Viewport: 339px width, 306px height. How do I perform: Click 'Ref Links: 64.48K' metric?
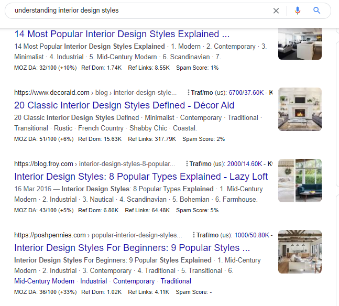click(x=147, y=210)
